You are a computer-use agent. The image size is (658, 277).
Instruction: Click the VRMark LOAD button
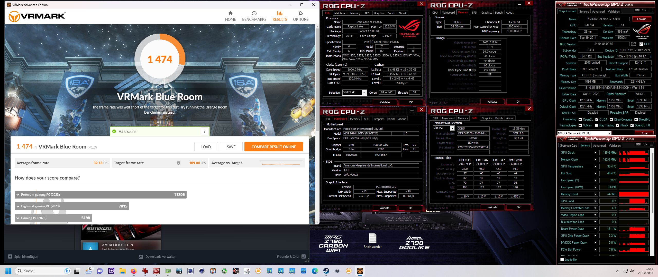(x=206, y=147)
